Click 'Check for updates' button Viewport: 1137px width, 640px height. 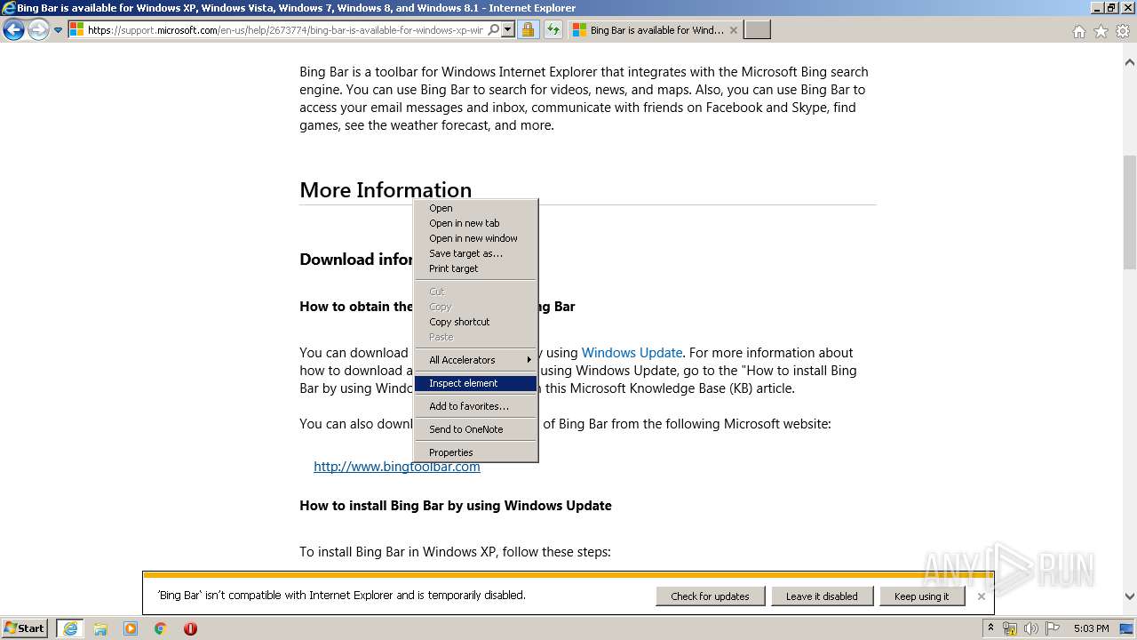coord(711,596)
